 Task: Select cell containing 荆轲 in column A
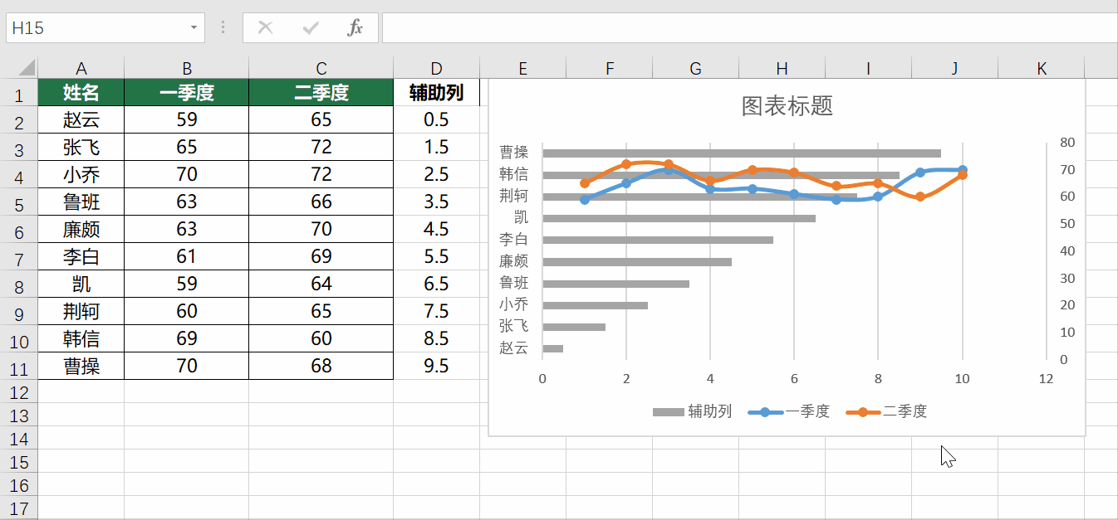pyautogui.click(x=81, y=311)
